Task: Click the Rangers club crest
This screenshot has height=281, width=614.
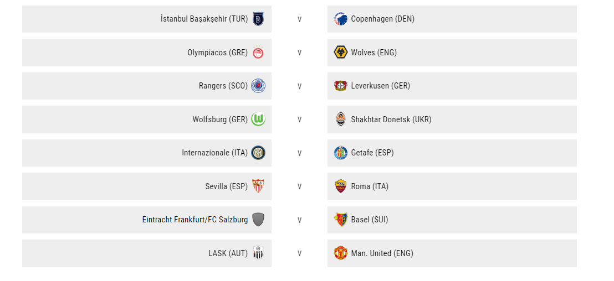Action: [258, 86]
